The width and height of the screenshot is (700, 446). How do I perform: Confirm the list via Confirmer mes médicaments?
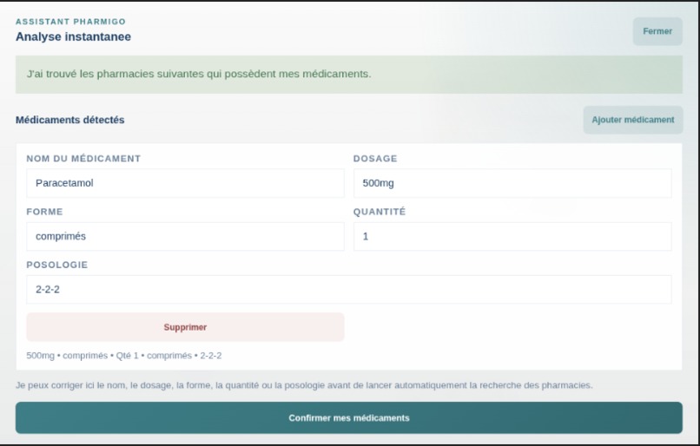click(348, 418)
